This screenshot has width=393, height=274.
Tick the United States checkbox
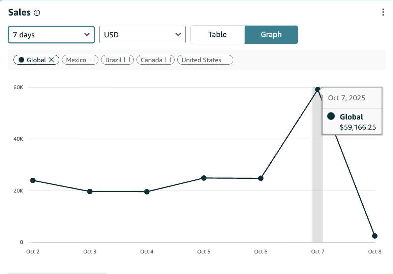[x=226, y=60]
